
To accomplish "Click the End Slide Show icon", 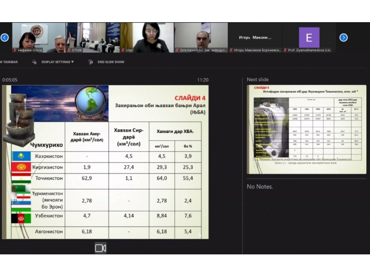I will click(x=91, y=62).
